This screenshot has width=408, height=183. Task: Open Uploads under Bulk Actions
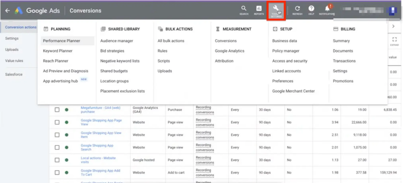[165, 71]
